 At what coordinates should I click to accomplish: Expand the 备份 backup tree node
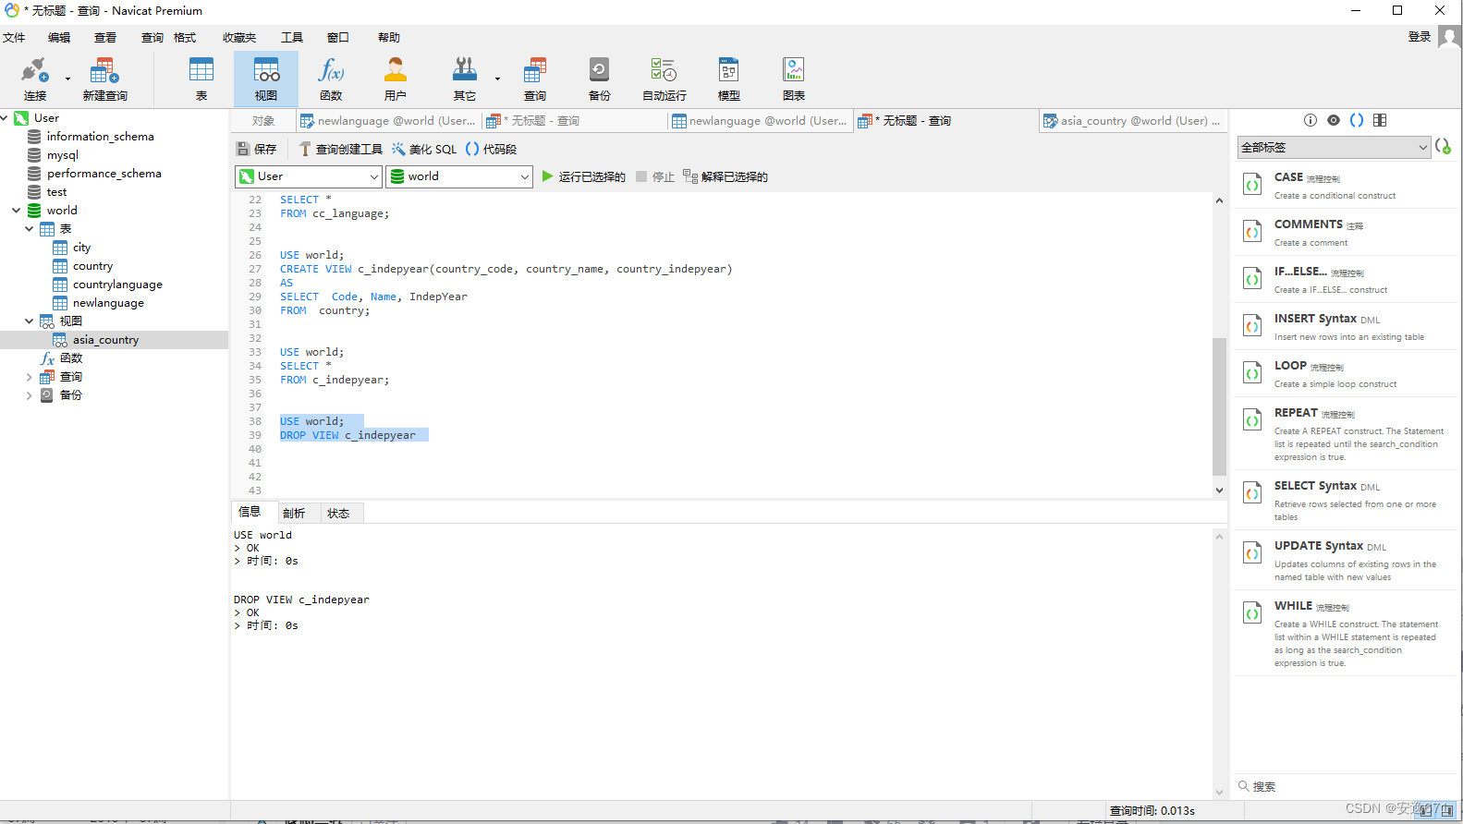coord(29,395)
